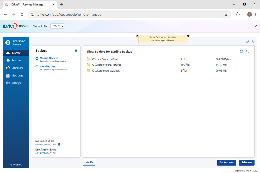Click the Backup Now button
This screenshot has width=260, height=173.
click(226, 163)
